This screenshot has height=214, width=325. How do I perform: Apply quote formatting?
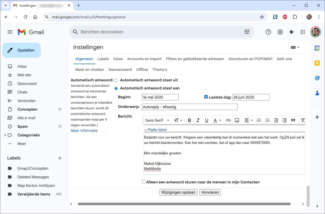pos(293,121)
